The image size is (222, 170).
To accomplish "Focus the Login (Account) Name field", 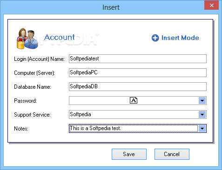I will tap(138, 59).
